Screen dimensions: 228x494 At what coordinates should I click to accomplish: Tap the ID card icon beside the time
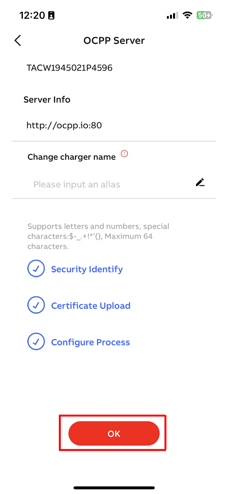pyautogui.click(x=51, y=15)
